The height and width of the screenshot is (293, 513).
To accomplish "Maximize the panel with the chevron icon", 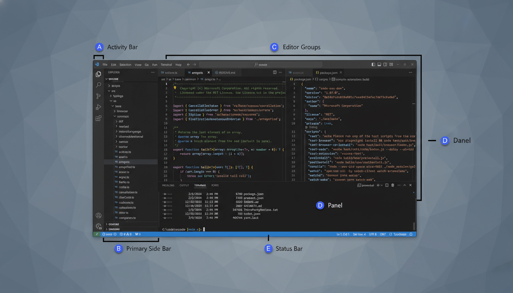I will 405,185.
